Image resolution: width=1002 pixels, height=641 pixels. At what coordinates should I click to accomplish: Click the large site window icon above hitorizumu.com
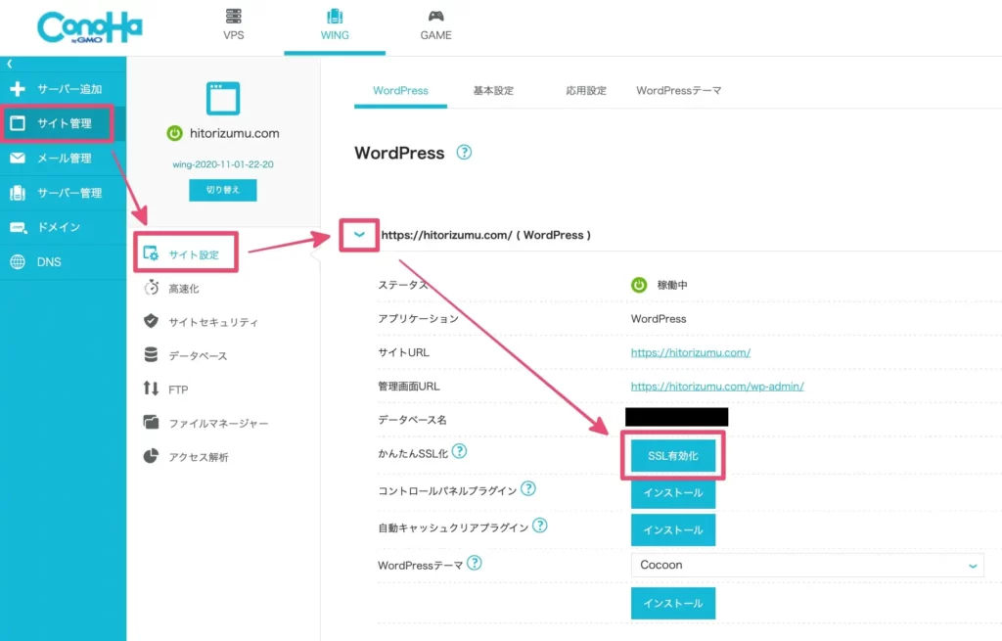point(223,99)
